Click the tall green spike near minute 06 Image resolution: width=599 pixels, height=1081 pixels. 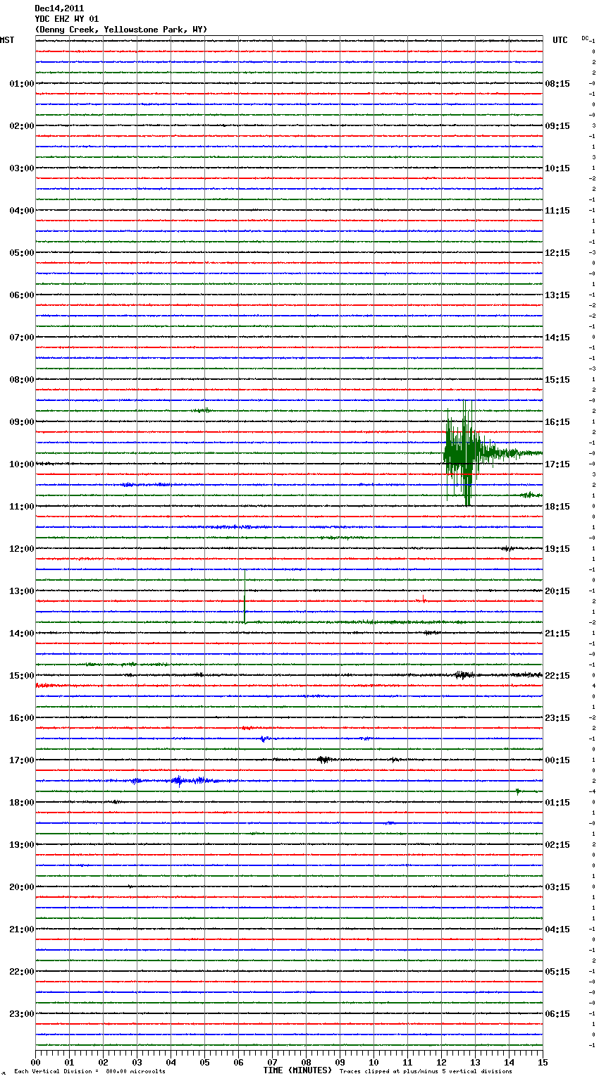pos(245,596)
